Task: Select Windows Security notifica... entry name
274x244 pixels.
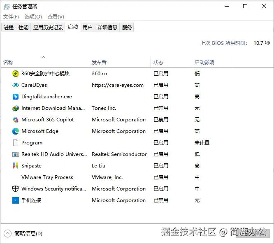Action: 53,189
